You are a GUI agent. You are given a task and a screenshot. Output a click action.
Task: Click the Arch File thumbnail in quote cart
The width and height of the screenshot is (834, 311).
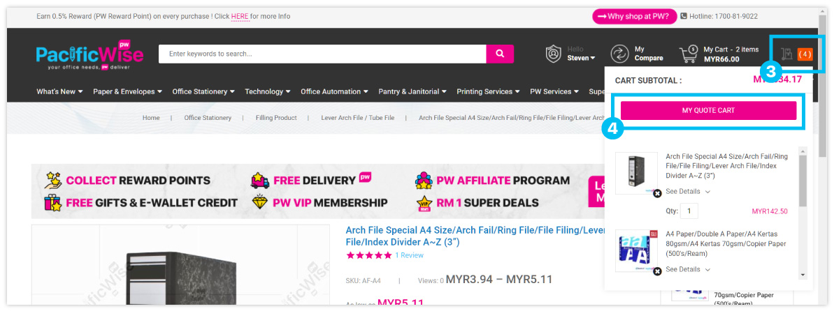click(636, 174)
